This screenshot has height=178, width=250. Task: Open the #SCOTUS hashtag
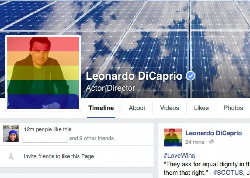(228, 173)
